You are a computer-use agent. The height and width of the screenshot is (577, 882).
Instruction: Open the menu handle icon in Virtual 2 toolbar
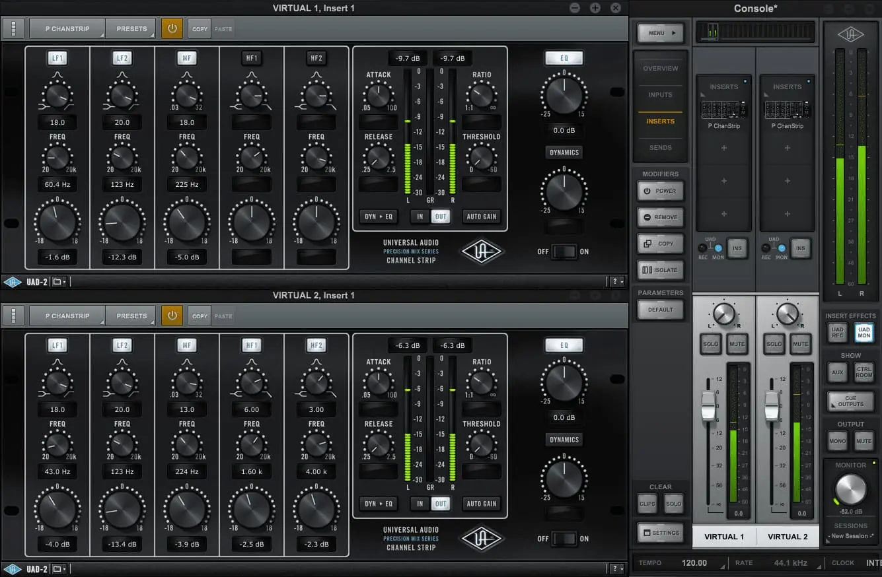pos(13,316)
